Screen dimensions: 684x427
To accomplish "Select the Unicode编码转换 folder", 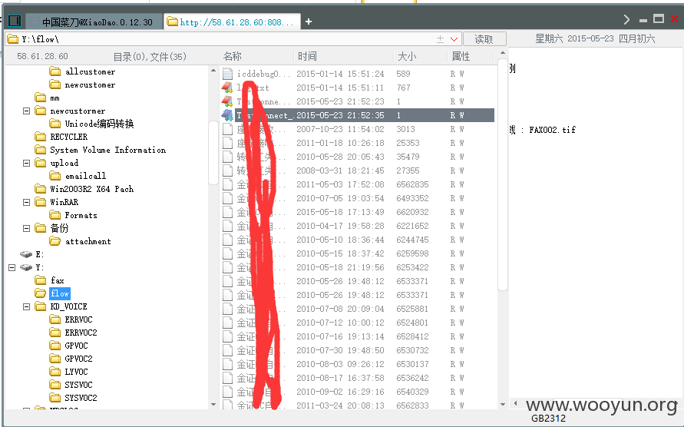I will (x=99, y=124).
